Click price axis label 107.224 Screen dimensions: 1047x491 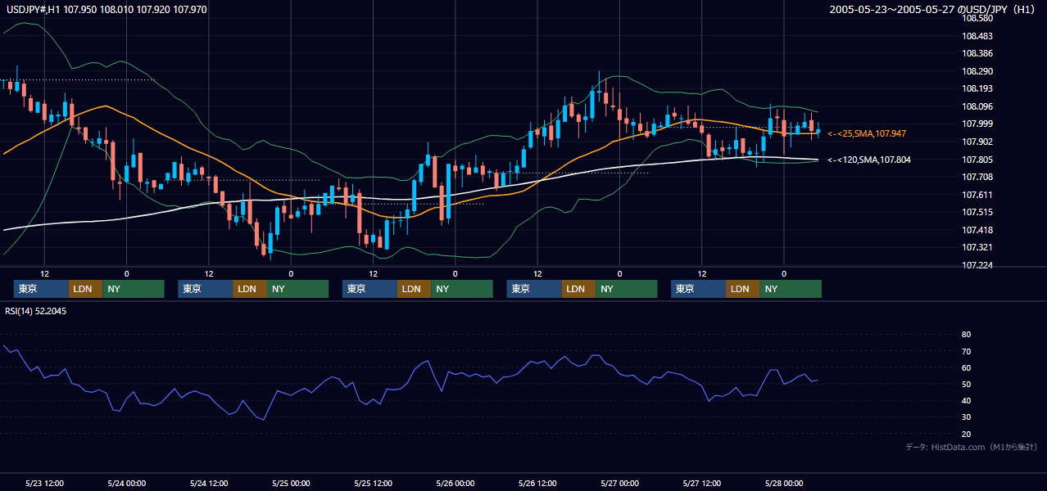(x=977, y=265)
